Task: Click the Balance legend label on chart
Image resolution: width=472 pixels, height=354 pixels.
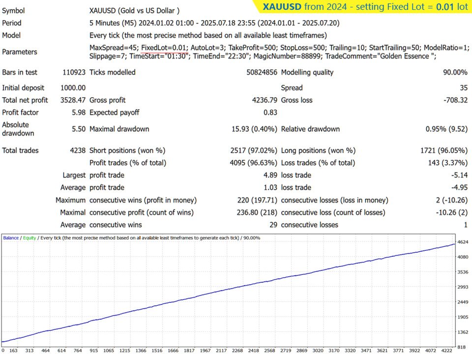Action: 11,238
